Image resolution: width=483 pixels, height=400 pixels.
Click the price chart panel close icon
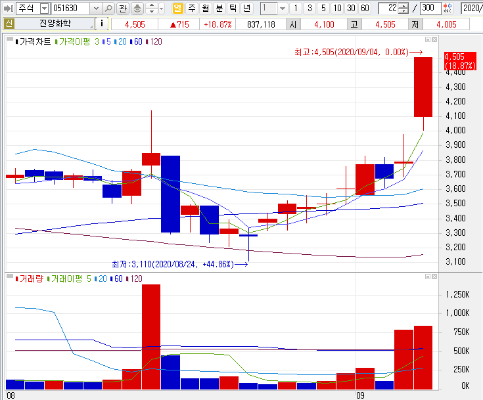pyautogui.click(x=434, y=39)
